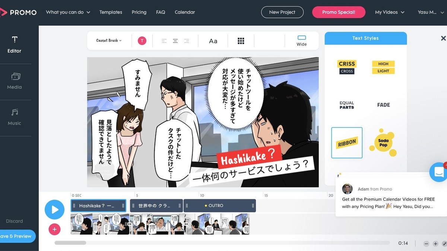
Task: Choose the Soda Pop text style
Action: coord(383,143)
